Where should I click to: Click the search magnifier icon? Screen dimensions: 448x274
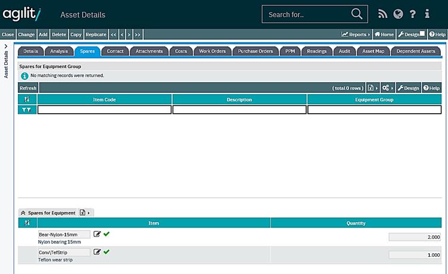pyautogui.click(x=357, y=14)
